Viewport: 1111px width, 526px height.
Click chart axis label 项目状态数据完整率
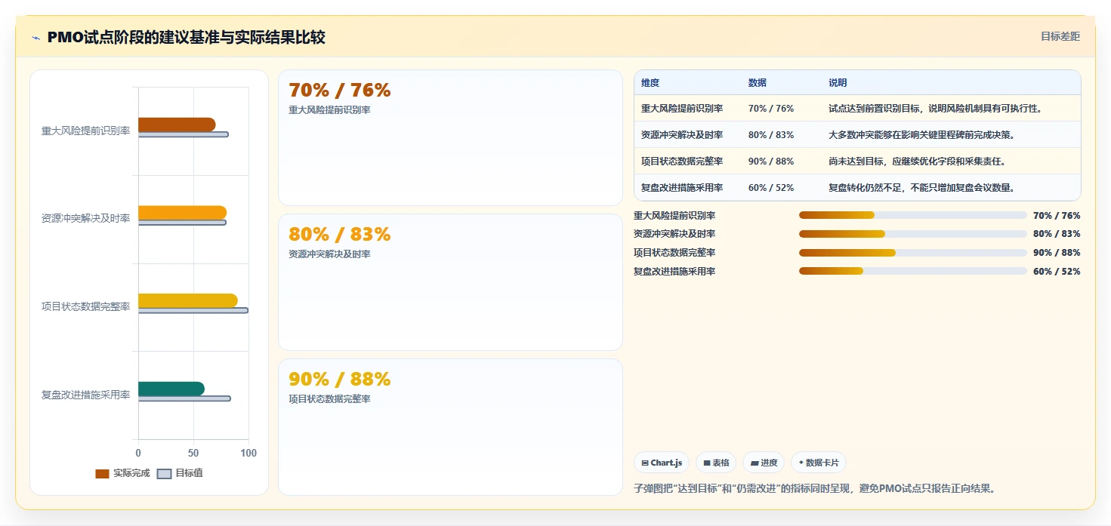[85, 306]
